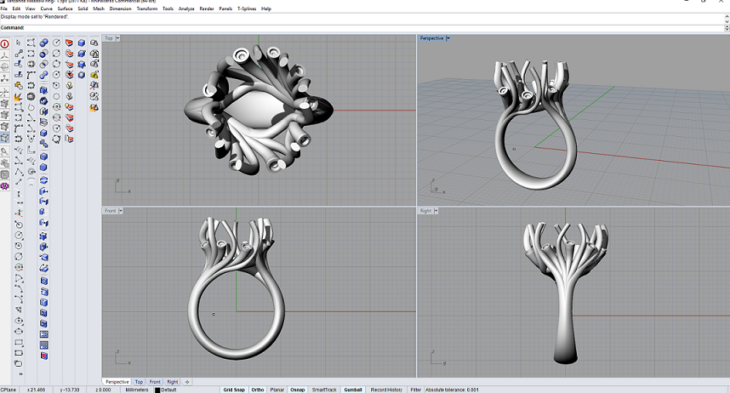Click the Boolean union two-spheres icon
The height and width of the screenshot is (393, 730).
click(x=43, y=43)
